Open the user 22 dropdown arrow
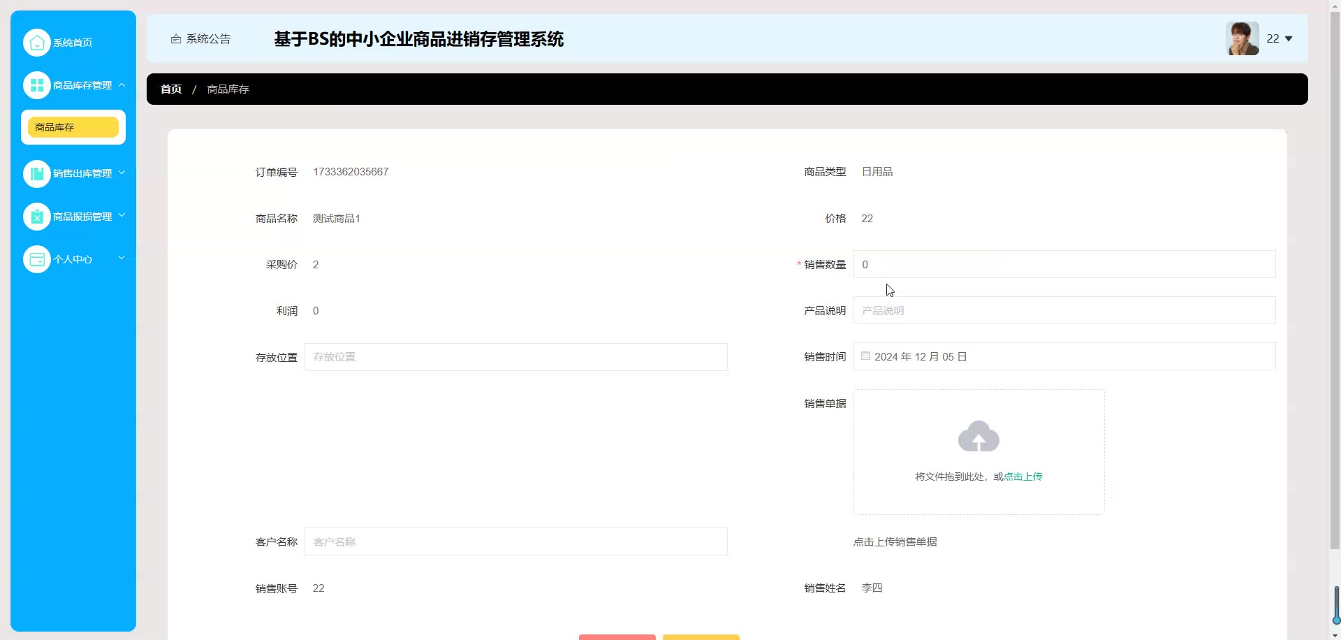 [1289, 39]
